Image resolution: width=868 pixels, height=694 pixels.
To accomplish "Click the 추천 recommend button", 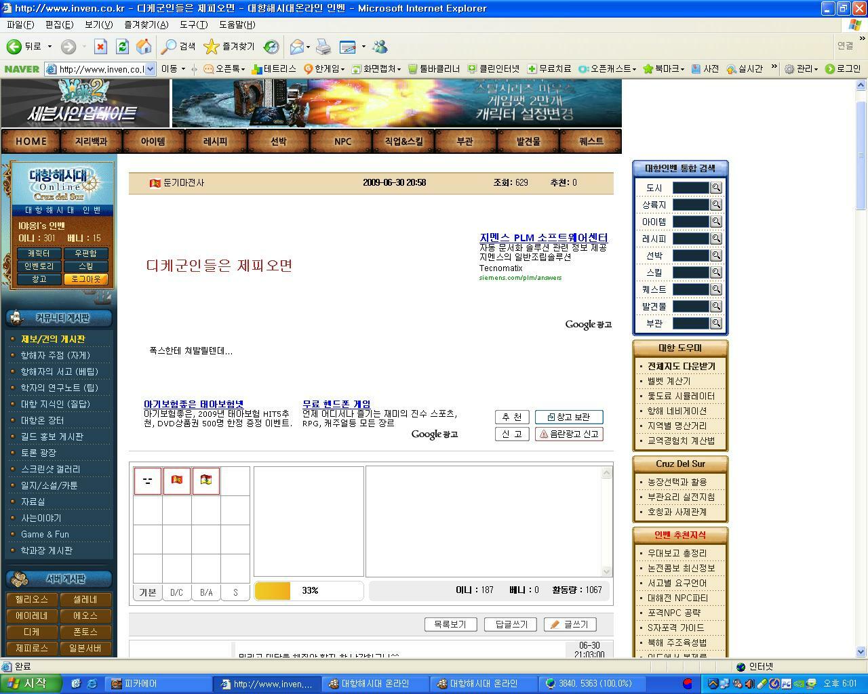I will (512, 417).
